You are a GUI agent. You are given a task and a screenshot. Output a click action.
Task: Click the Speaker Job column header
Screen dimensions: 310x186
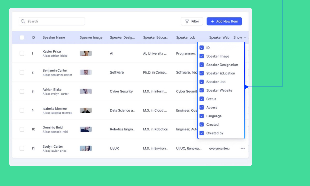pos(186,37)
